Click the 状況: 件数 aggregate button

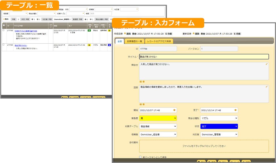25,19
